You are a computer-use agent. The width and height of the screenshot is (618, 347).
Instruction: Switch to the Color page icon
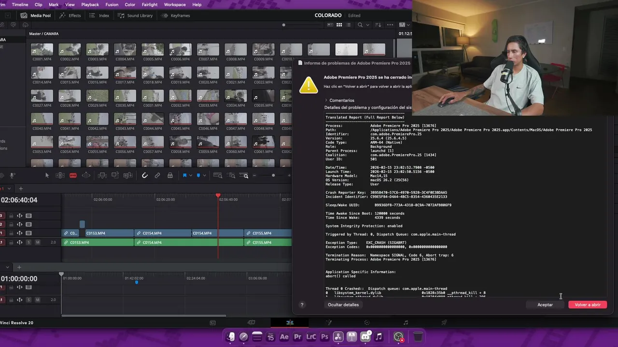tap(367, 322)
